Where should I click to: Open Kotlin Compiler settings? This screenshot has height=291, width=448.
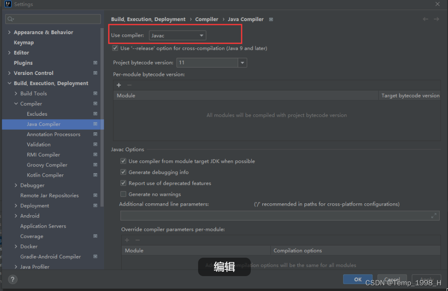(45, 175)
